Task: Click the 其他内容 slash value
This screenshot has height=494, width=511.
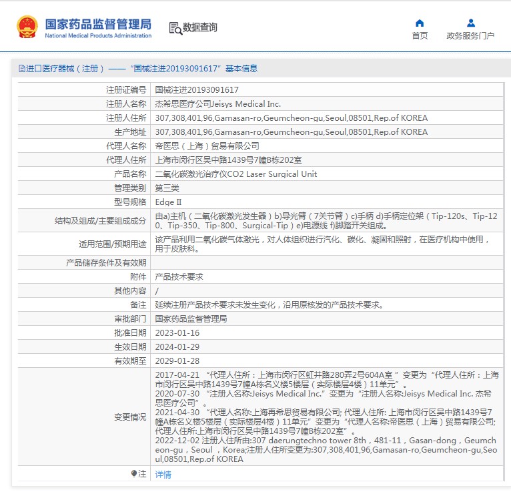Action: 157,290
